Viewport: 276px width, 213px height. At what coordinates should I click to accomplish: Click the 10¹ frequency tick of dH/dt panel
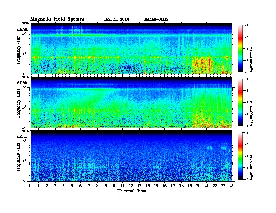(x=24, y=33)
